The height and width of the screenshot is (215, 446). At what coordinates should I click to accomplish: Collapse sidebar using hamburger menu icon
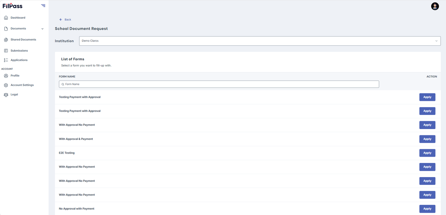pyautogui.click(x=43, y=6)
